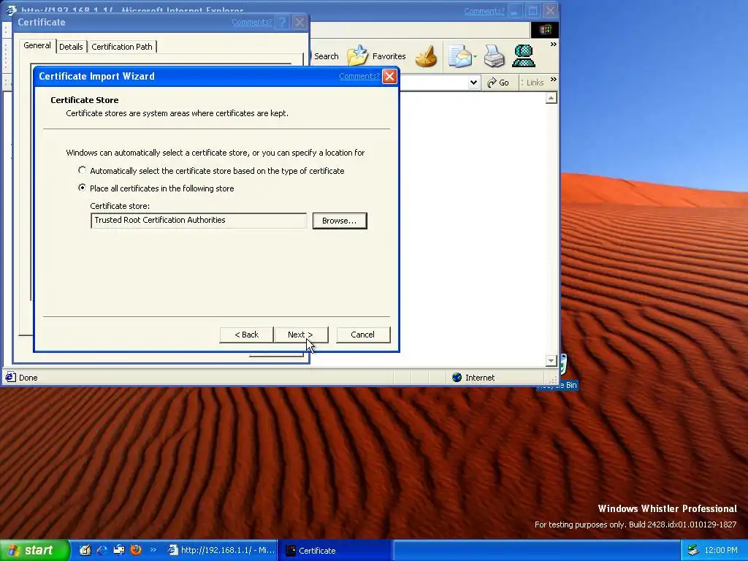The height and width of the screenshot is (561, 748).
Task: Open the Mail envelope toolbar icon
Action: [x=460, y=56]
